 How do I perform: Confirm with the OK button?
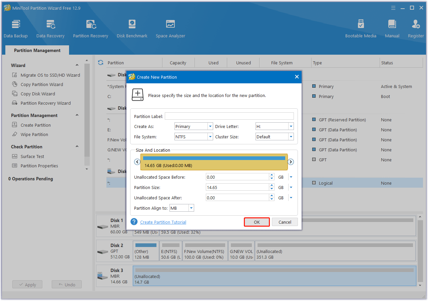(x=257, y=222)
